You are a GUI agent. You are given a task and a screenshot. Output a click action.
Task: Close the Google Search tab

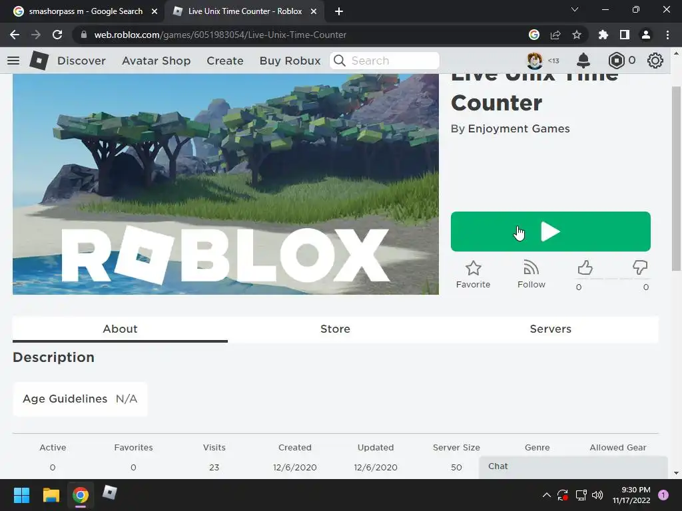[x=155, y=11]
